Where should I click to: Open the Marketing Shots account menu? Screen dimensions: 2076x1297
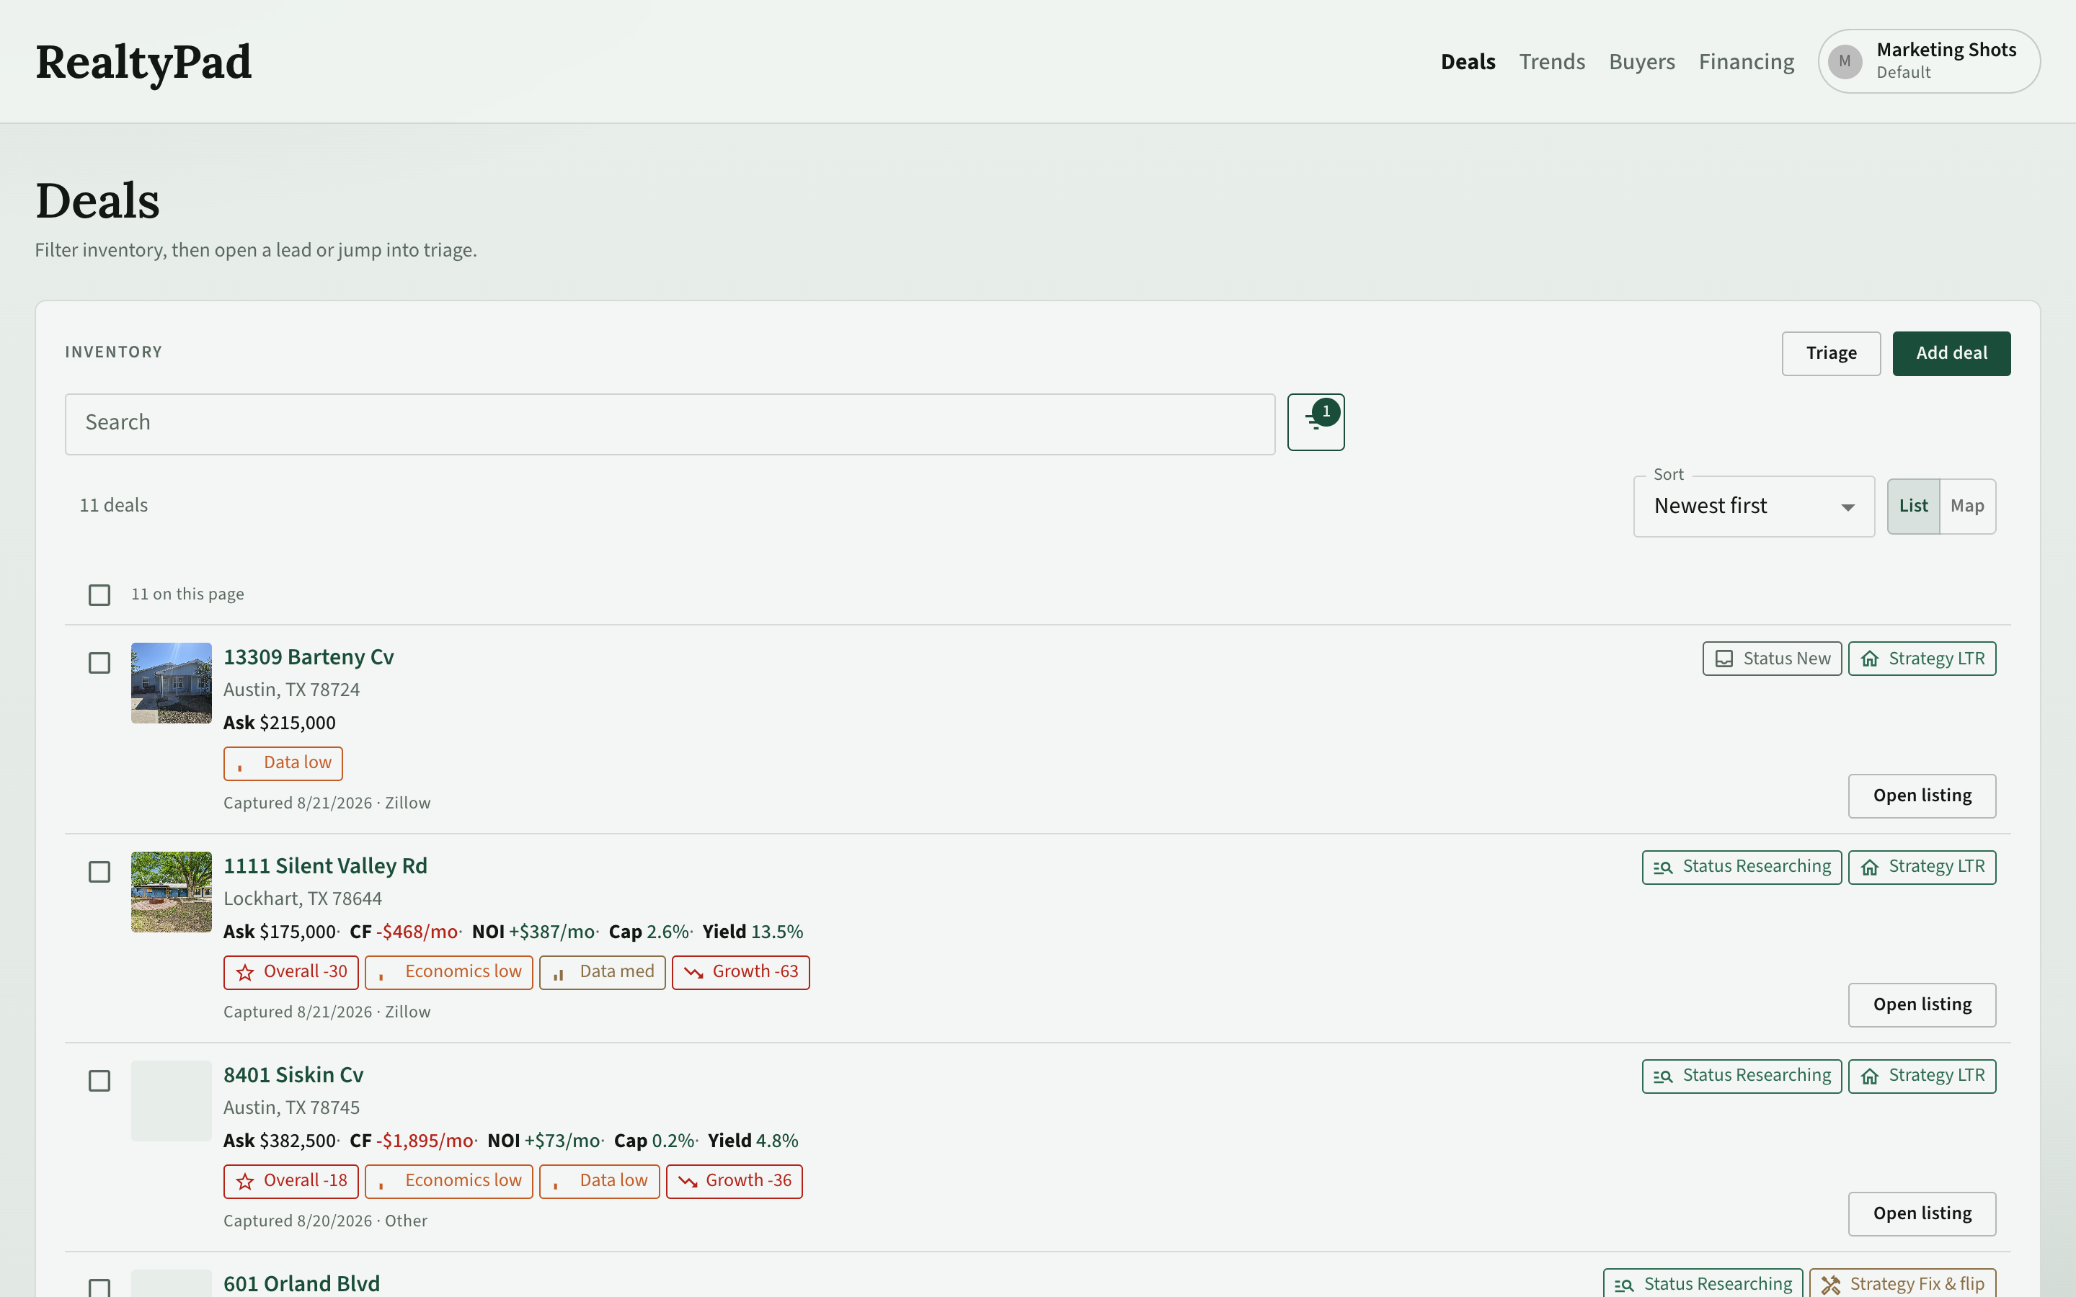pyautogui.click(x=1928, y=61)
